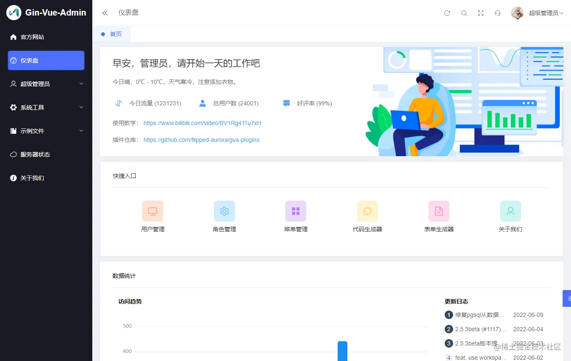This screenshot has width=571, height=361.
Task: Click the 好评率 (99%) text
Action: (315, 103)
